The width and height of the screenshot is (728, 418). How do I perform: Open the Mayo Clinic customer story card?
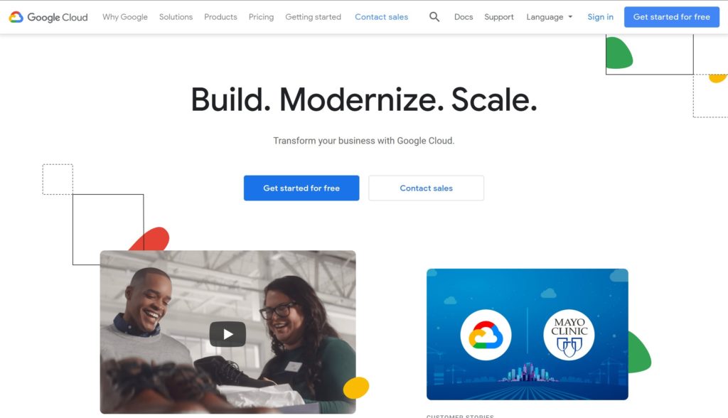pyautogui.click(x=527, y=334)
